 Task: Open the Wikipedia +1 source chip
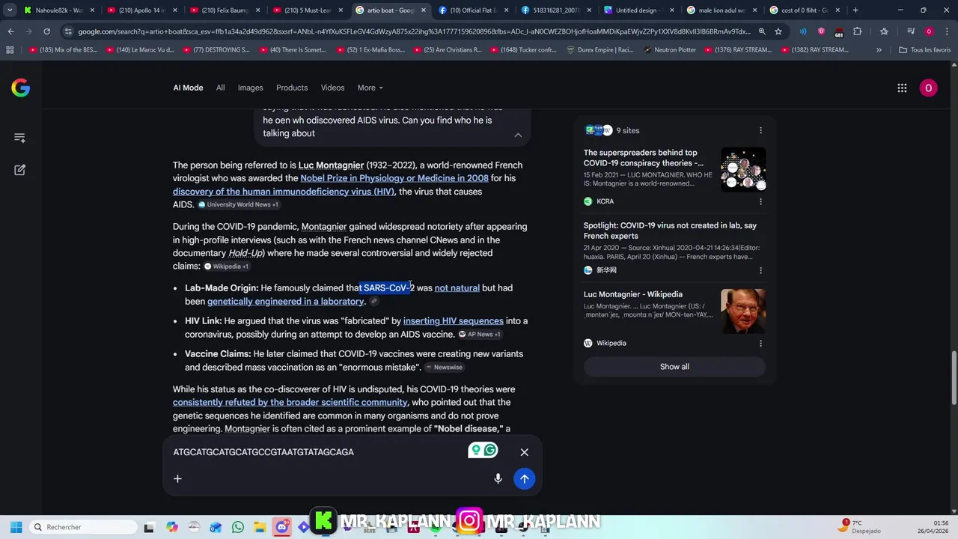coord(227,266)
